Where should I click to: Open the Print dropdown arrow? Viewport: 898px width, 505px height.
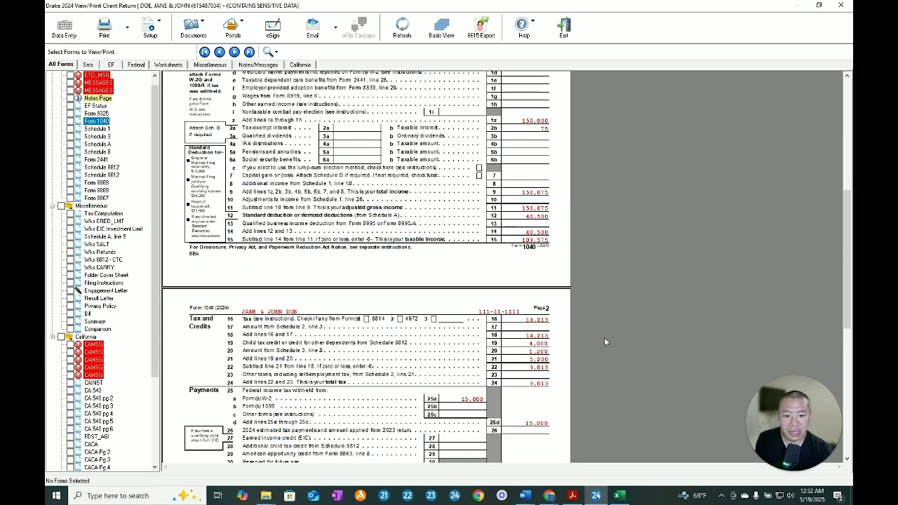click(x=127, y=27)
